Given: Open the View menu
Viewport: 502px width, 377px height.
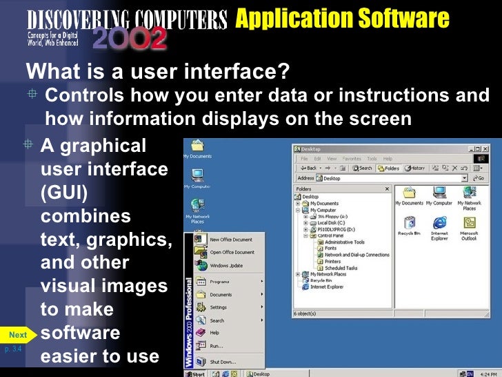Looking at the screenshot, I should (332, 158).
